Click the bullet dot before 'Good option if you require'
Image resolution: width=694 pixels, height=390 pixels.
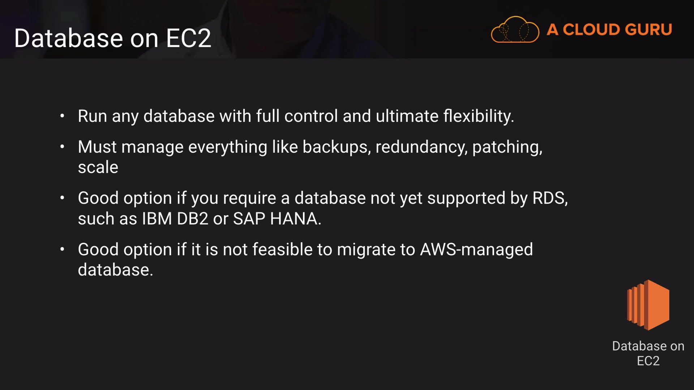[62, 198]
